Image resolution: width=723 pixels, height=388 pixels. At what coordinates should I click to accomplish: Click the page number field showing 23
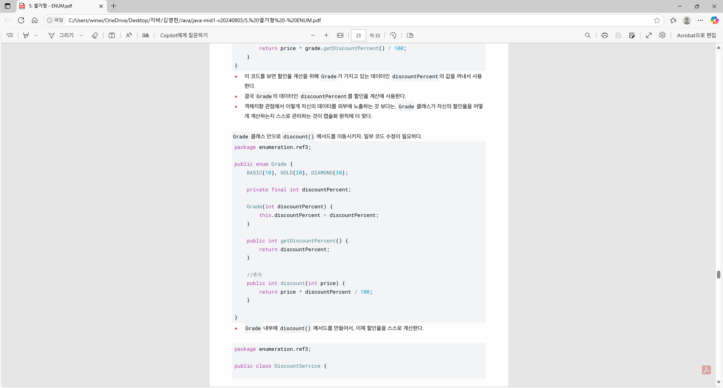point(358,35)
